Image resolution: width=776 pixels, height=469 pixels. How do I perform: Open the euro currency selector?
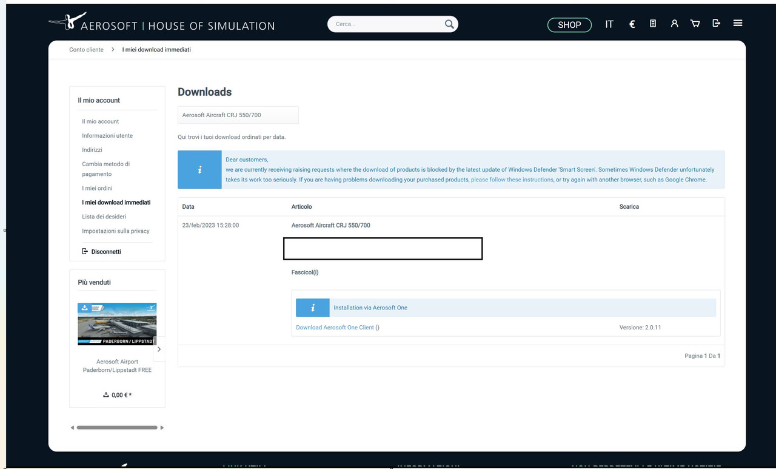[632, 24]
